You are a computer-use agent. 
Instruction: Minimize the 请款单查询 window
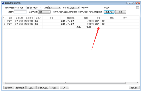129,3
